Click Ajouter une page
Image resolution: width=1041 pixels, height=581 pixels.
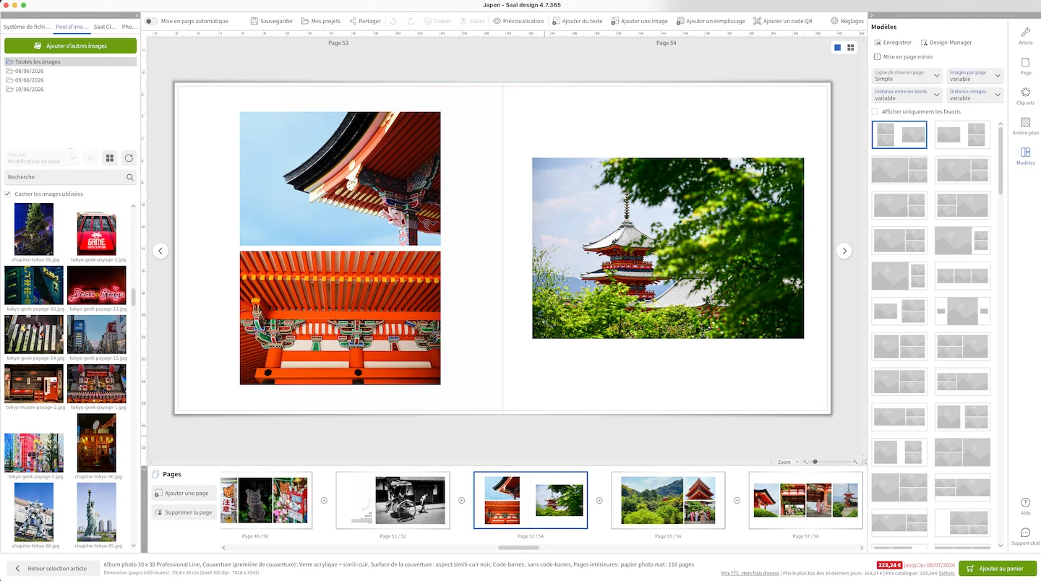[x=184, y=493]
